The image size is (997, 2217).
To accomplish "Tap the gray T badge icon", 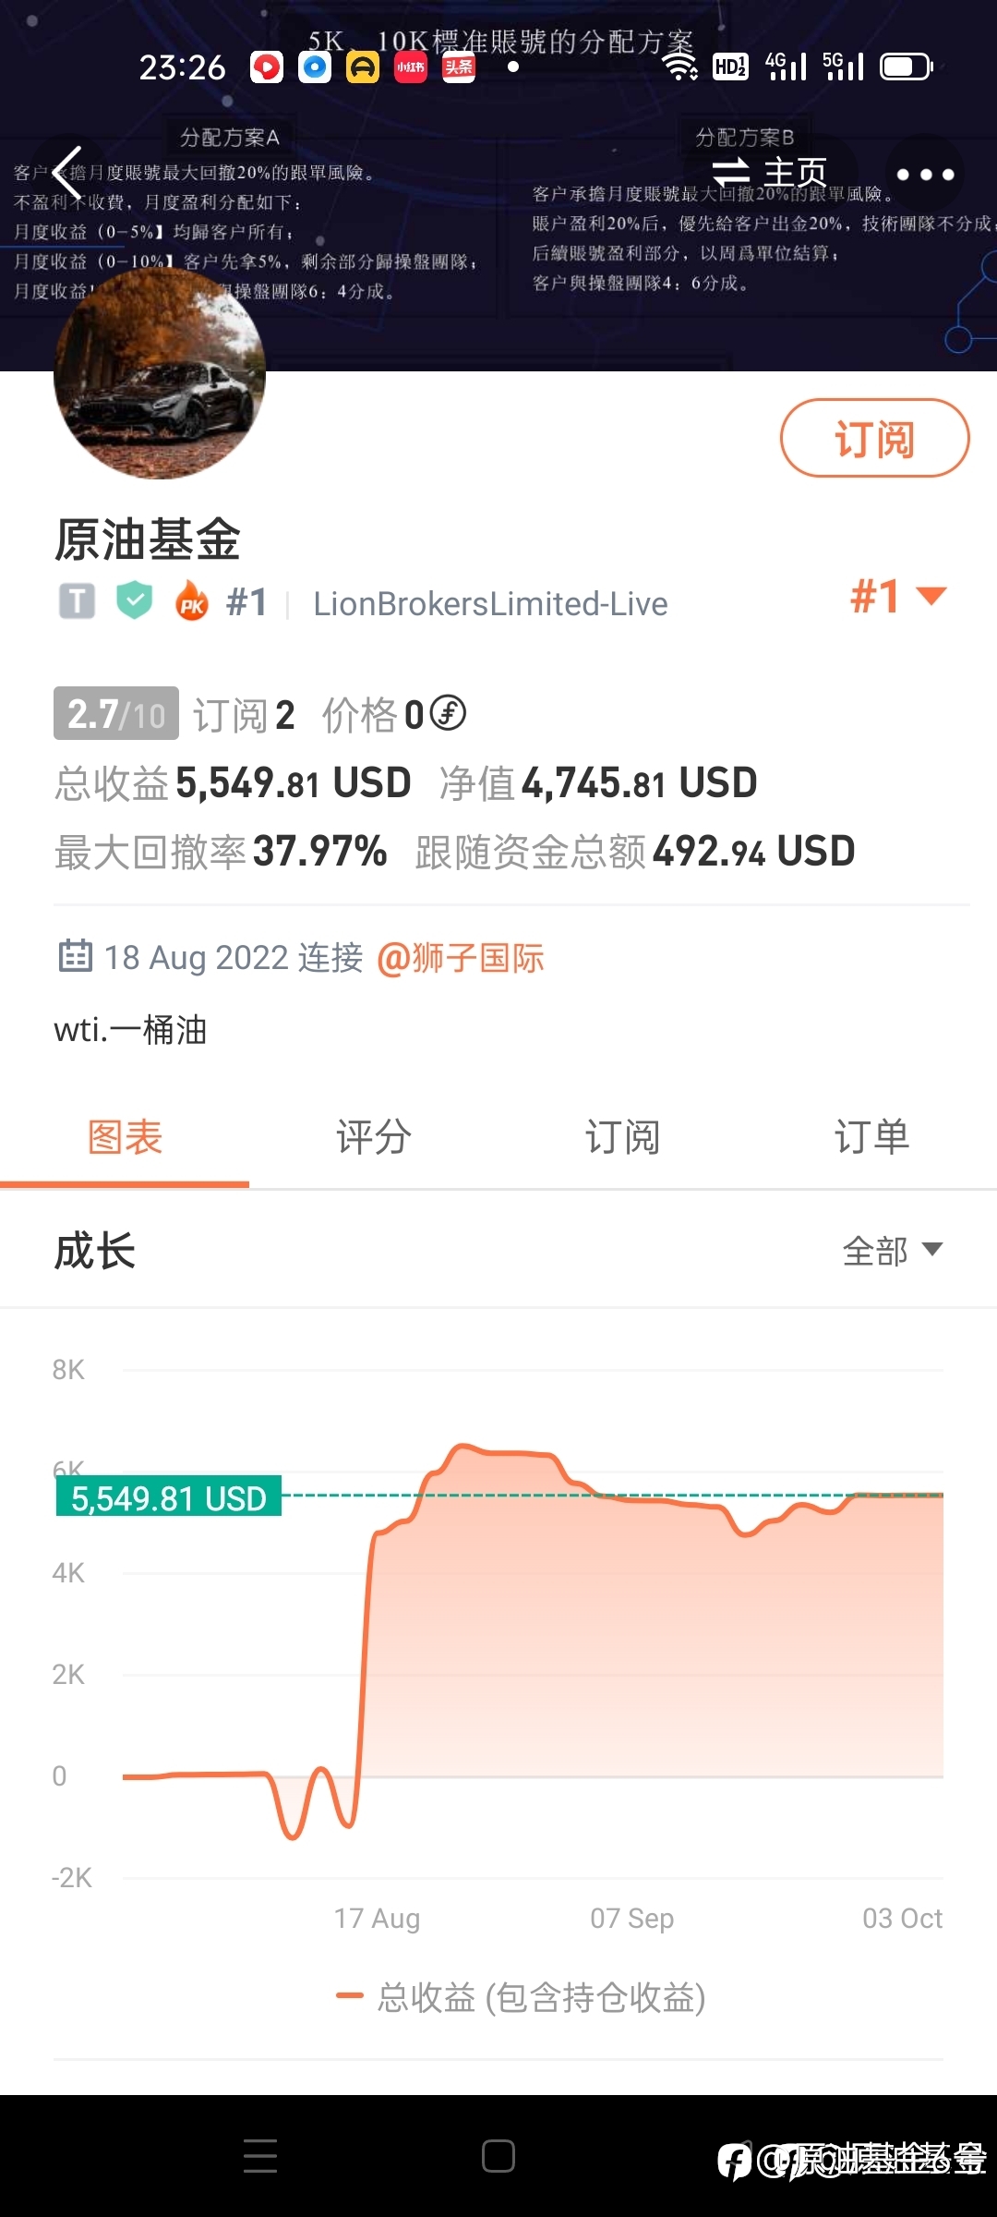I will [78, 601].
